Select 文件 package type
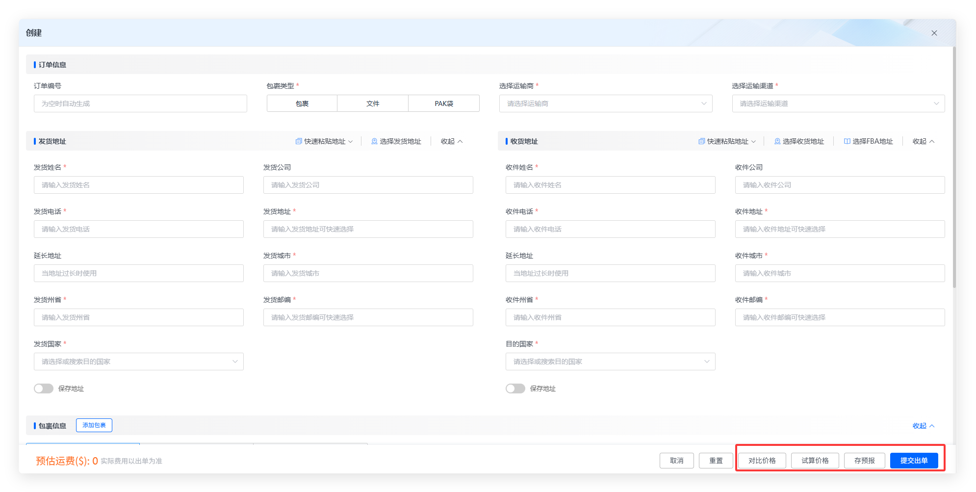 (373, 104)
